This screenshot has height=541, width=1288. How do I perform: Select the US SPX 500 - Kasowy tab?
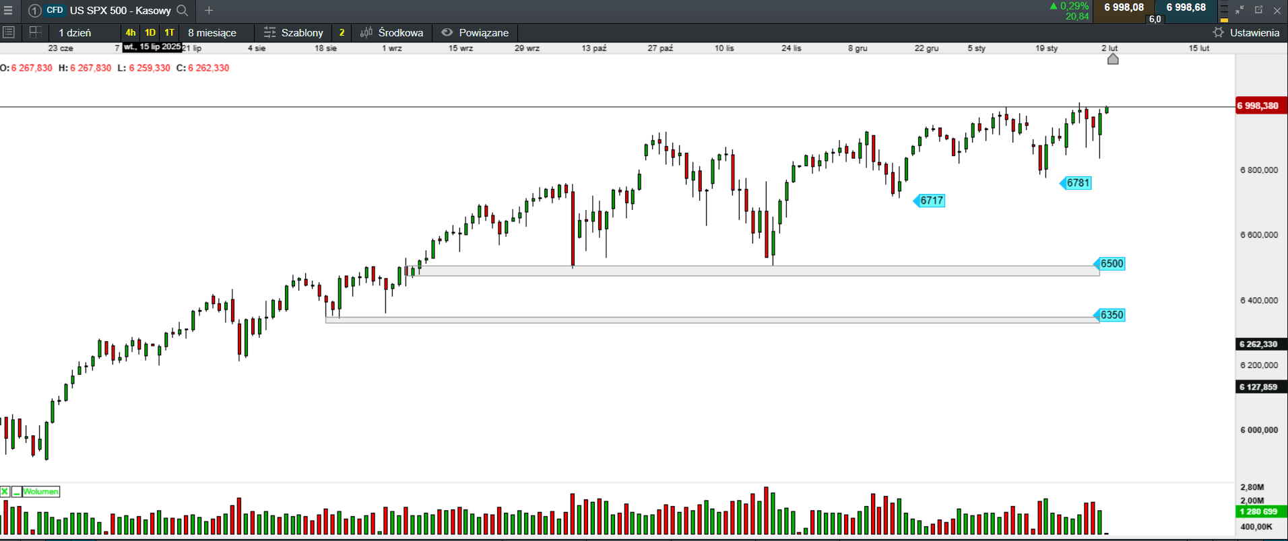(x=120, y=10)
